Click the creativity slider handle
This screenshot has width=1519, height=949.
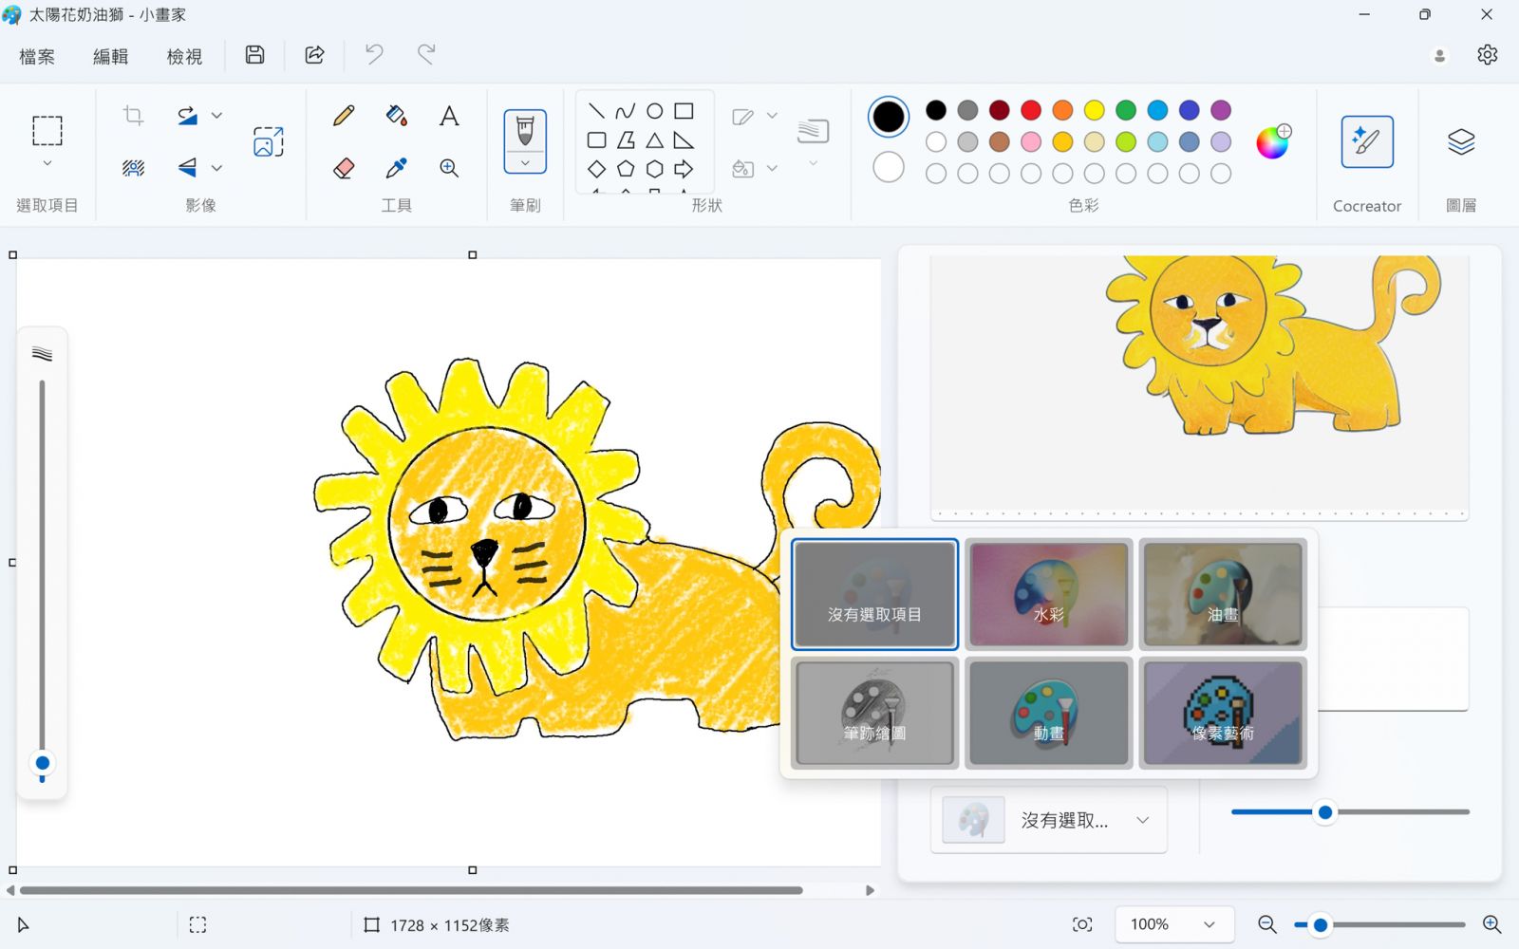pos(1325,812)
